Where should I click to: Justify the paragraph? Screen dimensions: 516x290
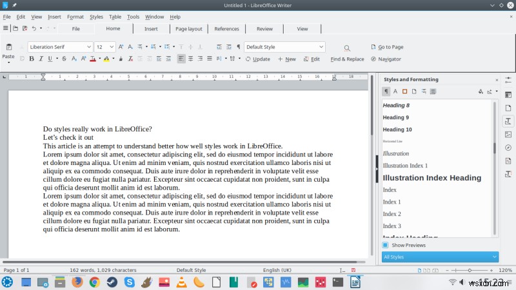click(x=210, y=59)
